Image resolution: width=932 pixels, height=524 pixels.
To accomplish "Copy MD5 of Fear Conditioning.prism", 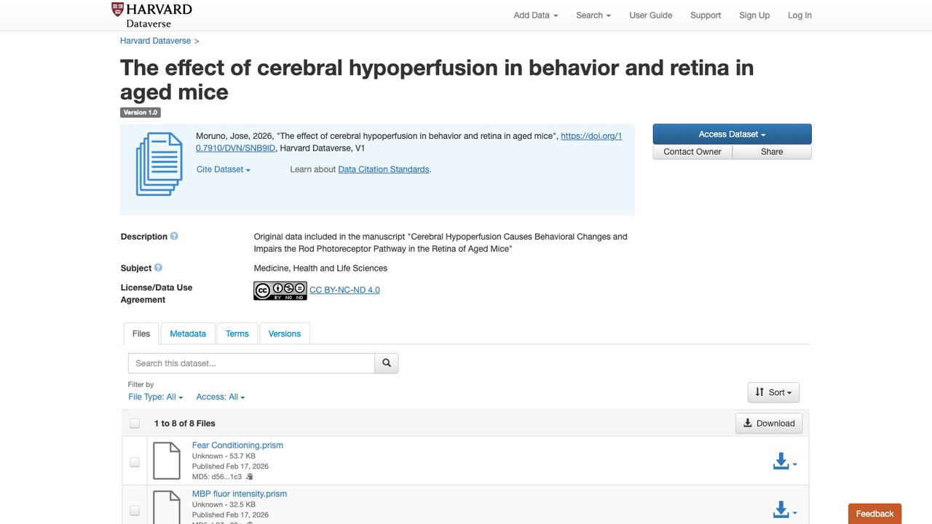I will coord(249,477).
